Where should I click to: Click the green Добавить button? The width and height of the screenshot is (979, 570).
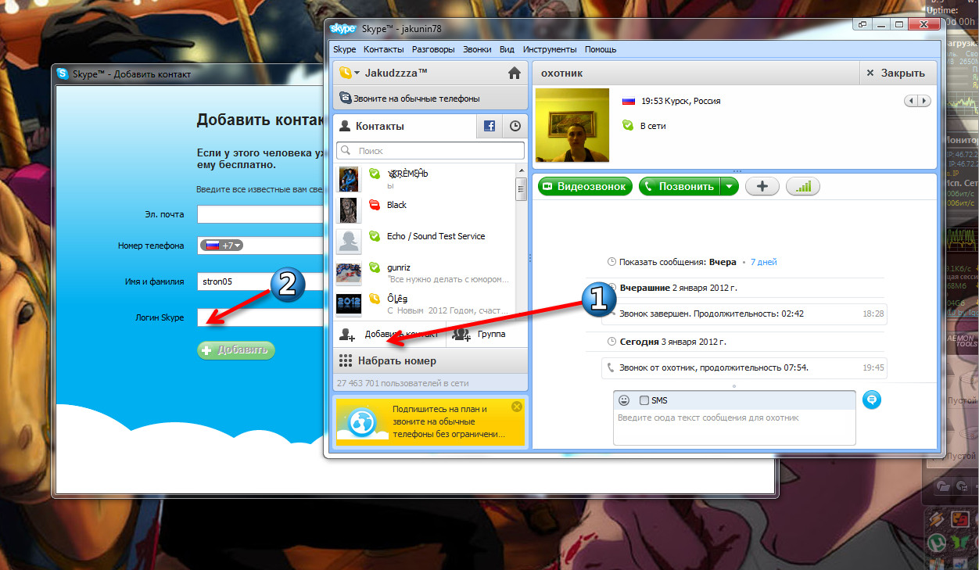tap(237, 350)
